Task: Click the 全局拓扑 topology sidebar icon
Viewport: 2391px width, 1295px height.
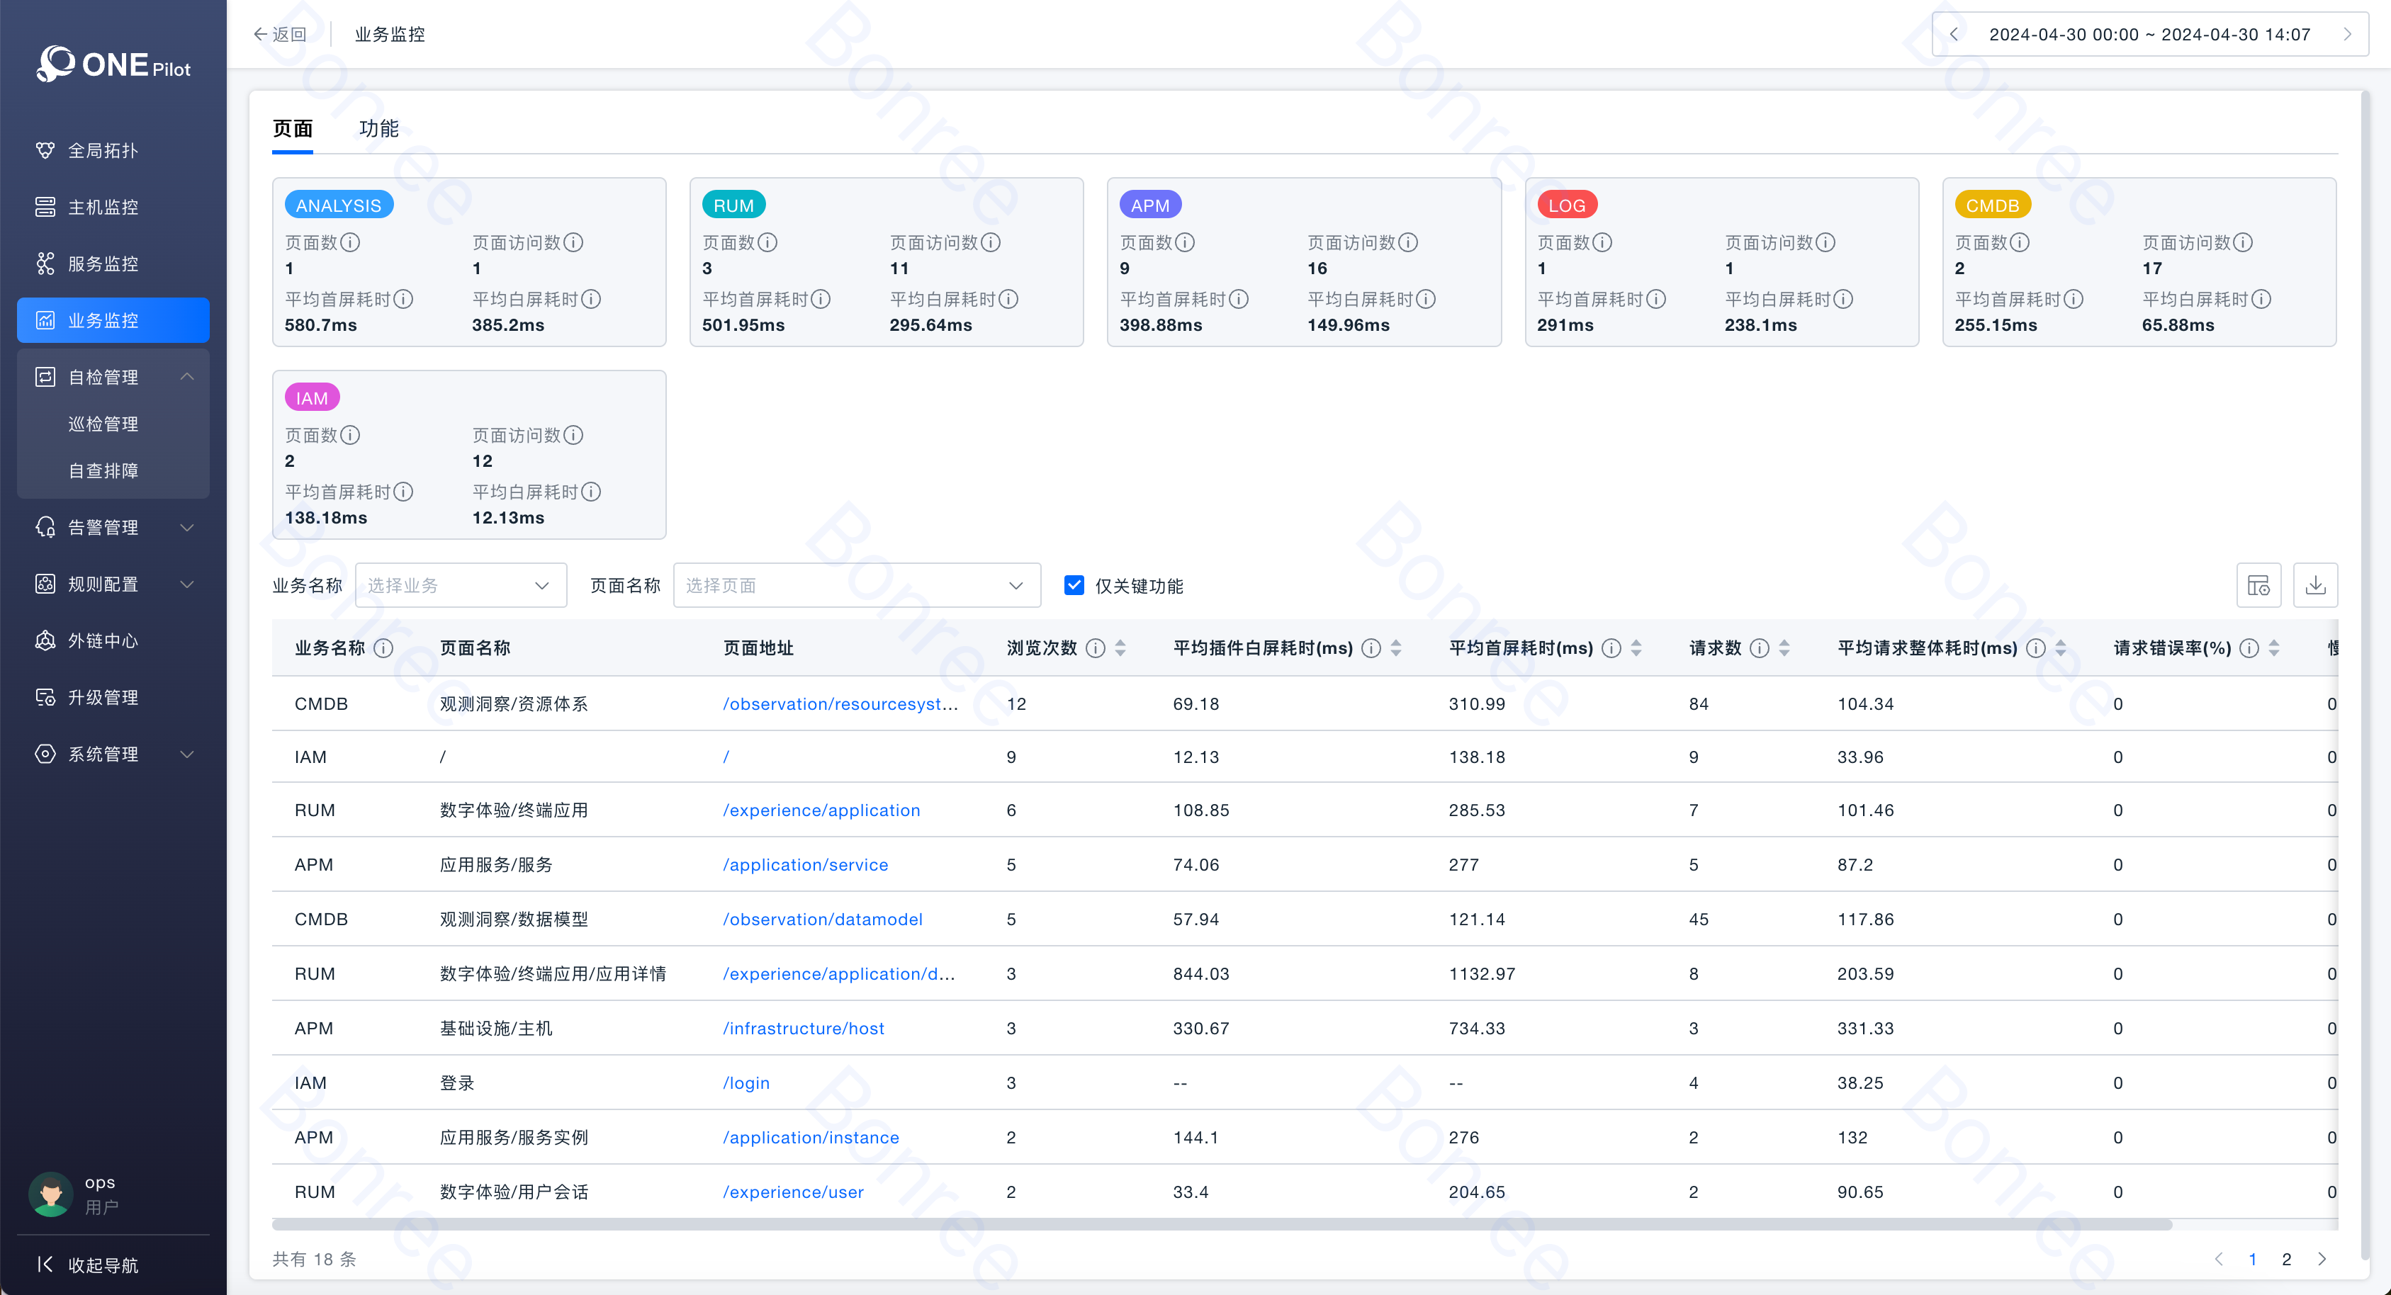Action: pos(45,150)
